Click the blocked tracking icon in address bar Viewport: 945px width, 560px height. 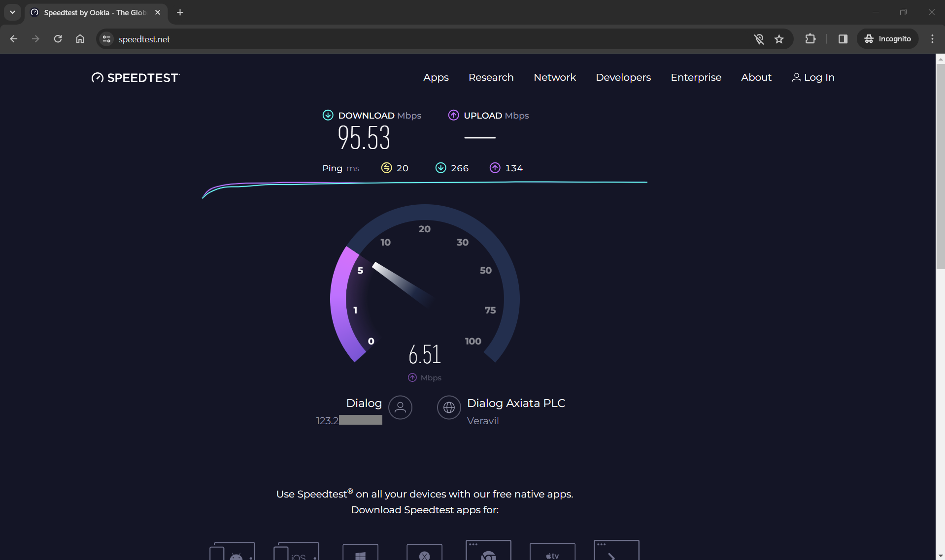[759, 39]
